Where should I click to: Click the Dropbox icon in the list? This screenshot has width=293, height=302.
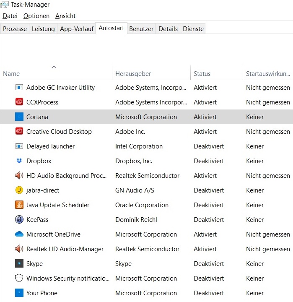tap(19, 161)
